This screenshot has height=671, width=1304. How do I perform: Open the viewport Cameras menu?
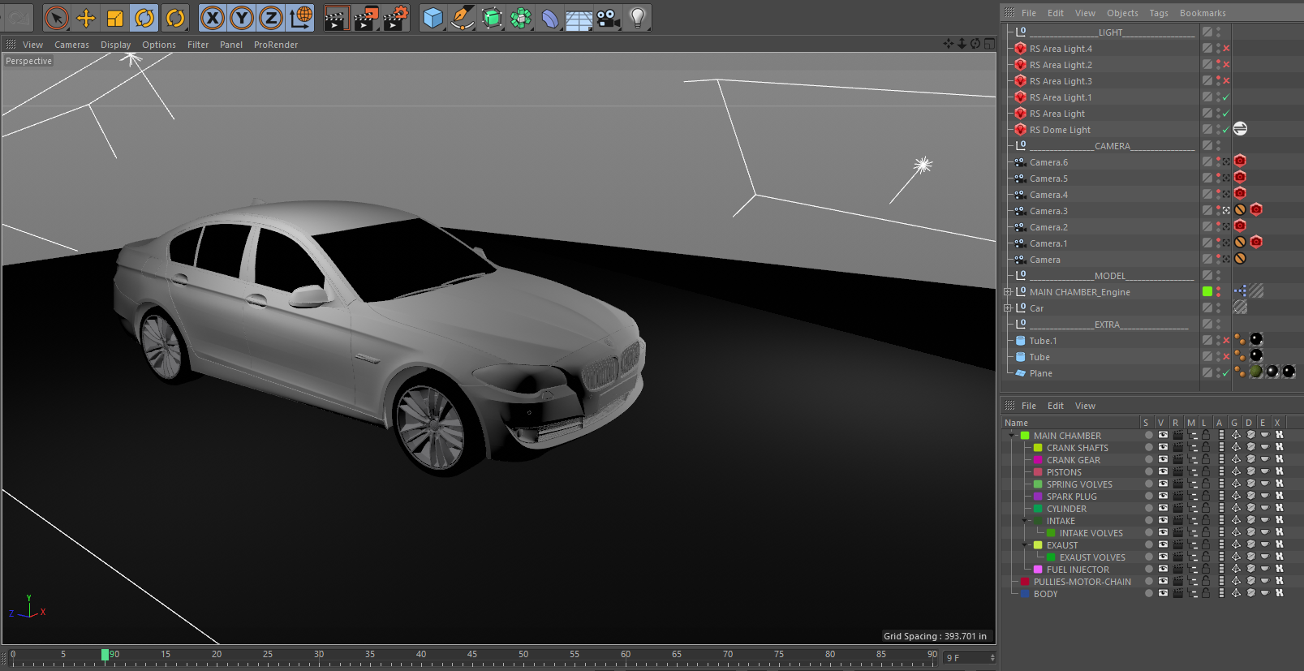pyautogui.click(x=71, y=45)
